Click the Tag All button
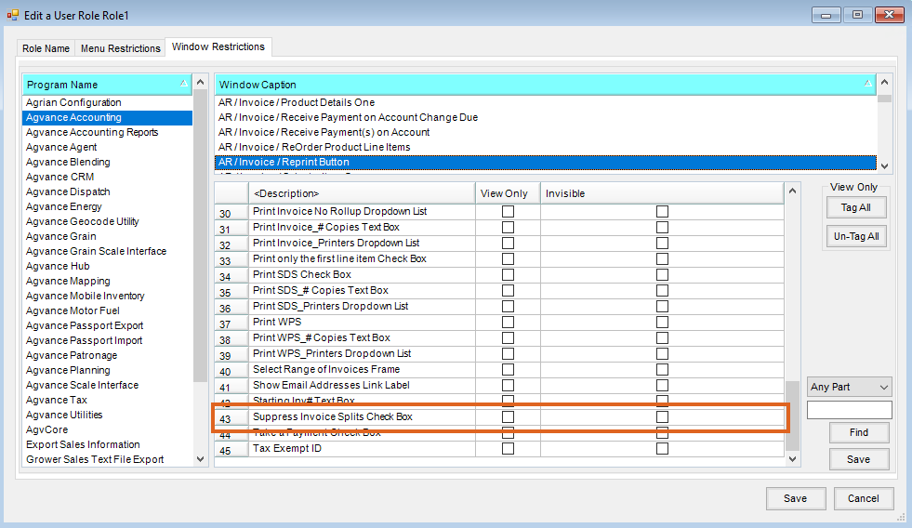Screen dimensions: 912x528 855,207
